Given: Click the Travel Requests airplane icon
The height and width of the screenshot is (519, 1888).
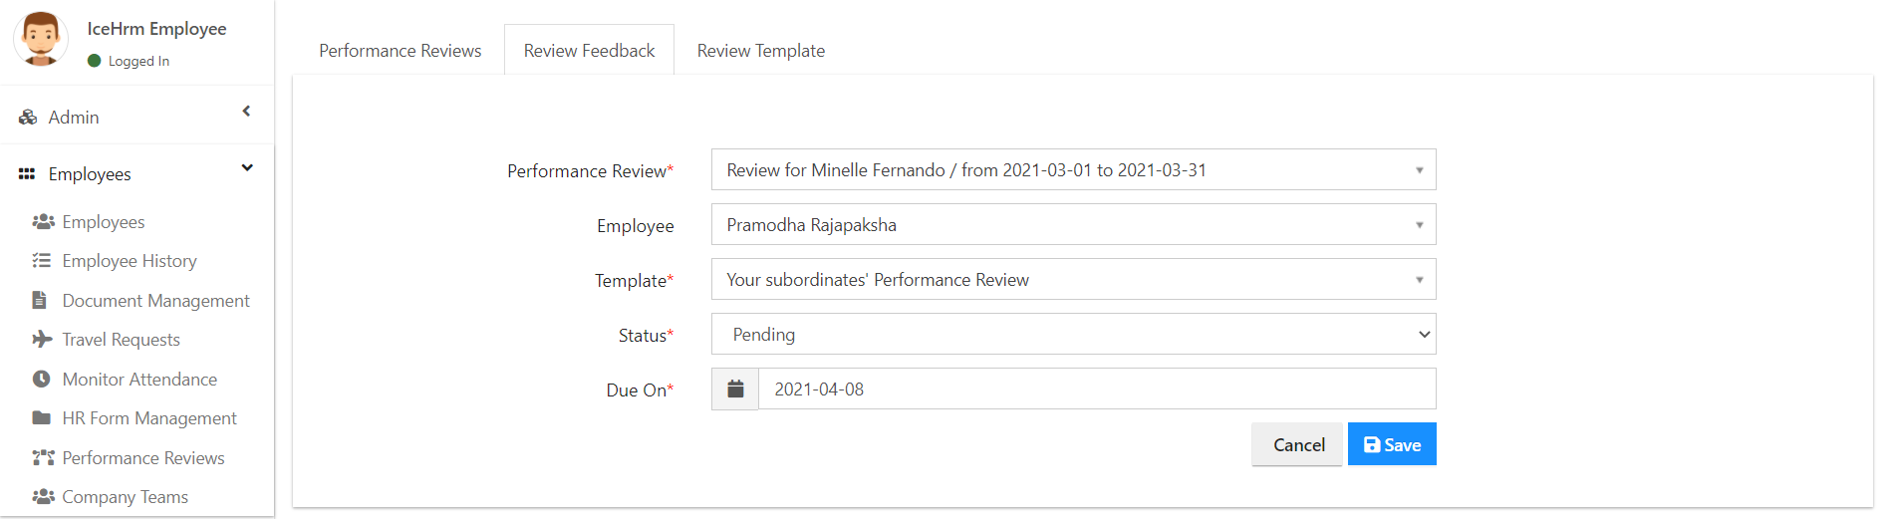Looking at the screenshot, I should [x=42, y=340].
